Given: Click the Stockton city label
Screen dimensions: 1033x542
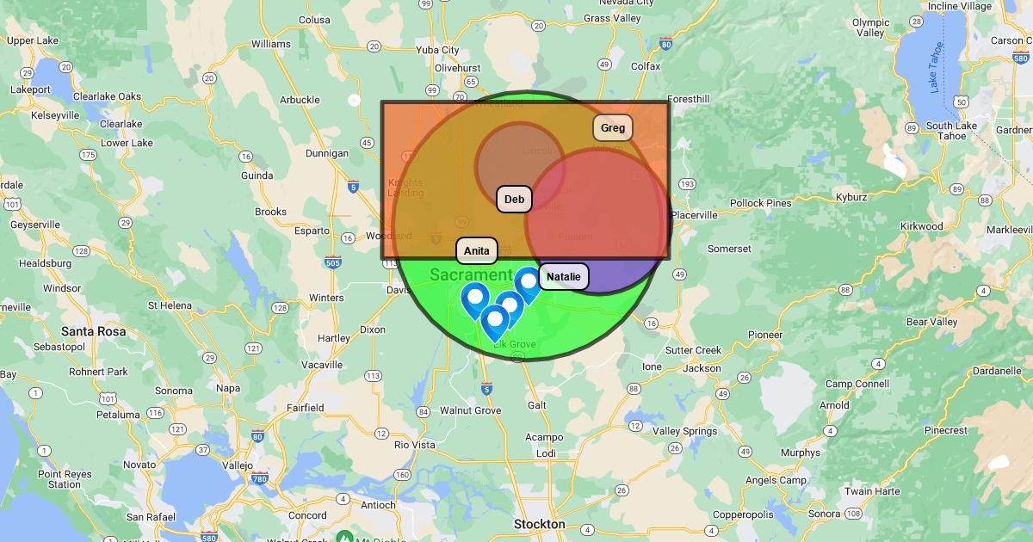Looking at the screenshot, I should click(539, 524).
